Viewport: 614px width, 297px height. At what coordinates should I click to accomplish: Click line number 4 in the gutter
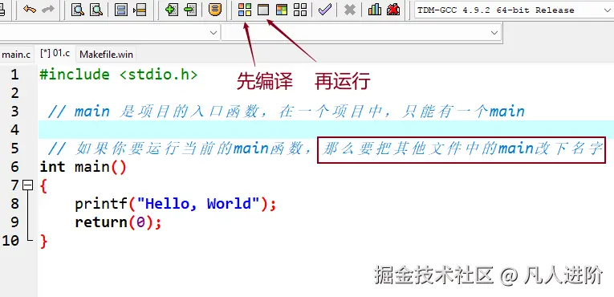(x=14, y=130)
